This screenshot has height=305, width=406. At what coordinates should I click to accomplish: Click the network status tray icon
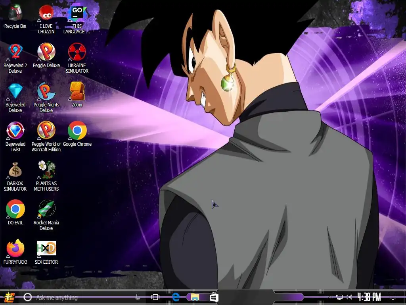(x=339, y=297)
